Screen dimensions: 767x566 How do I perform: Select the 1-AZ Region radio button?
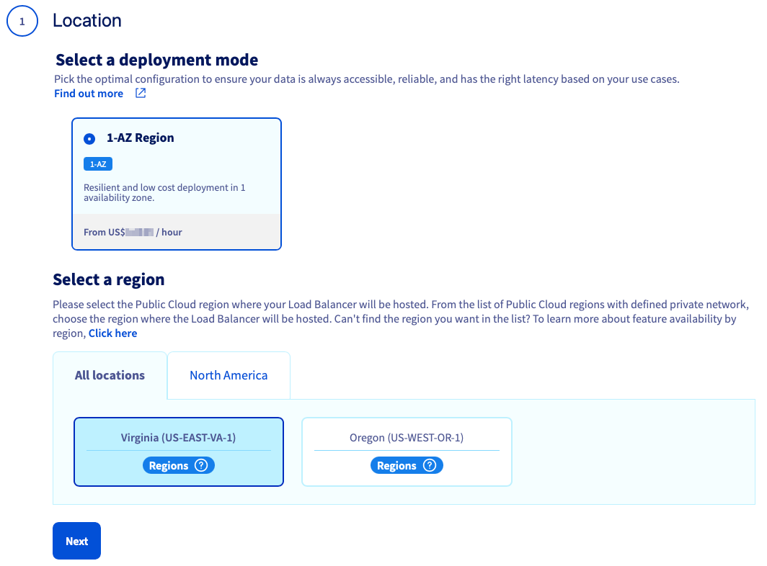[x=89, y=139]
